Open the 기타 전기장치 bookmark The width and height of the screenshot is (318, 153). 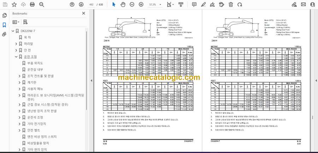coord(36,124)
